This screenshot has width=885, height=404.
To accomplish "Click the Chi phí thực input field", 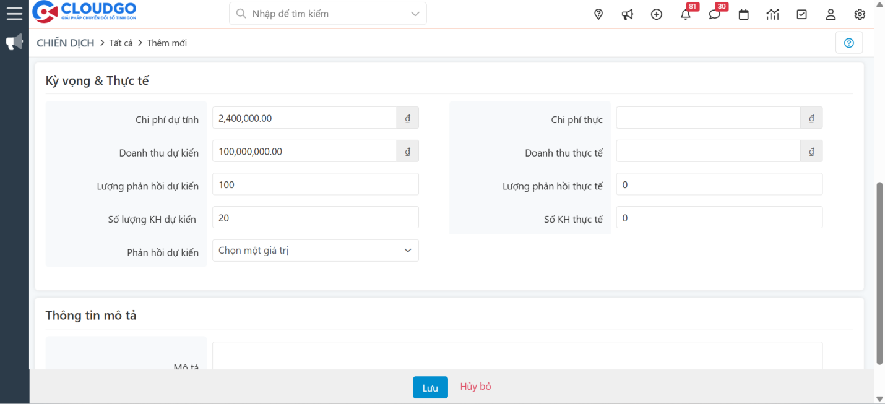I will [706, 118].
